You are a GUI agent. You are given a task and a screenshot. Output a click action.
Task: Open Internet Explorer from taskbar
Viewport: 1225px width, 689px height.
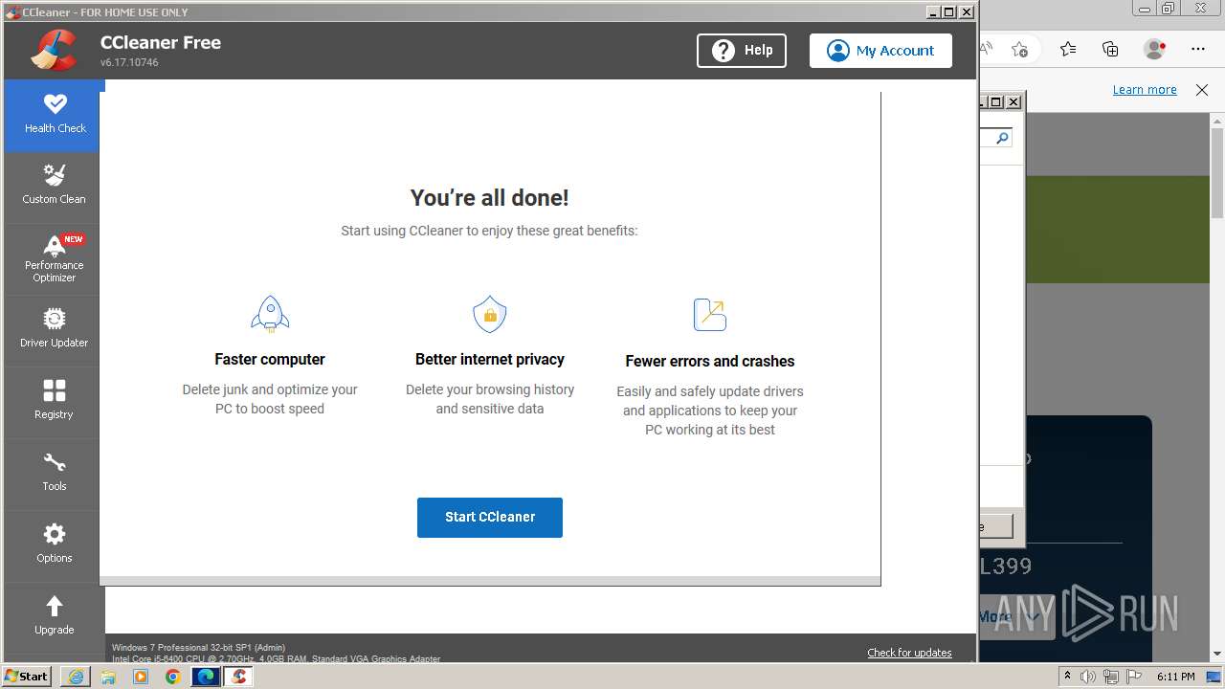76,677
